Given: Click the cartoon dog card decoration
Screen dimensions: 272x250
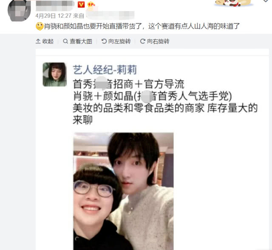Looking at the screenshot, I should click(x=233, y=3).
